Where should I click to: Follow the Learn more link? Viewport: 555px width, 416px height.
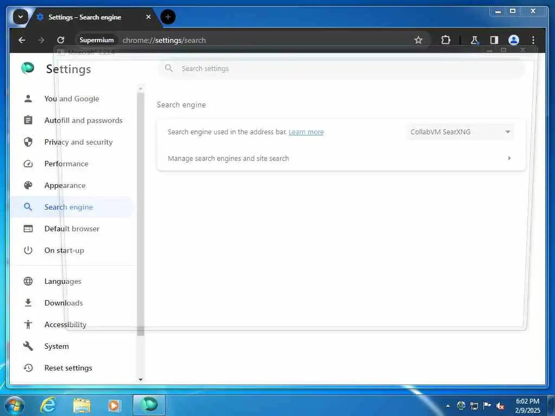click(306, 132)
